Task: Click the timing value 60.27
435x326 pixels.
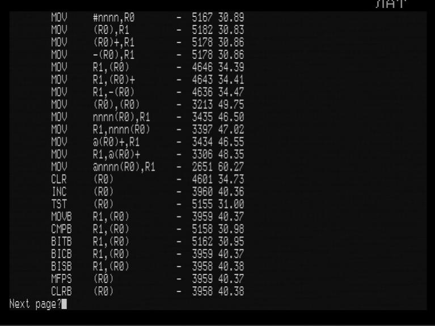Action: point(231,167)
